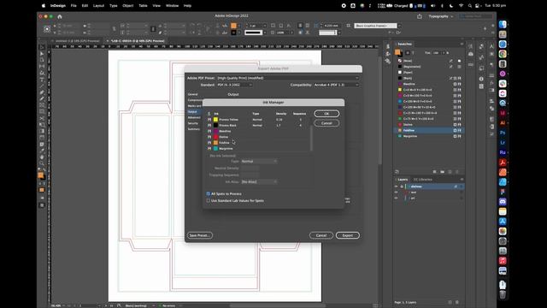Select the Type tool in the toolbox
Image resolution: width=547 pixels, height=308 pixels.
pos(42,80)
